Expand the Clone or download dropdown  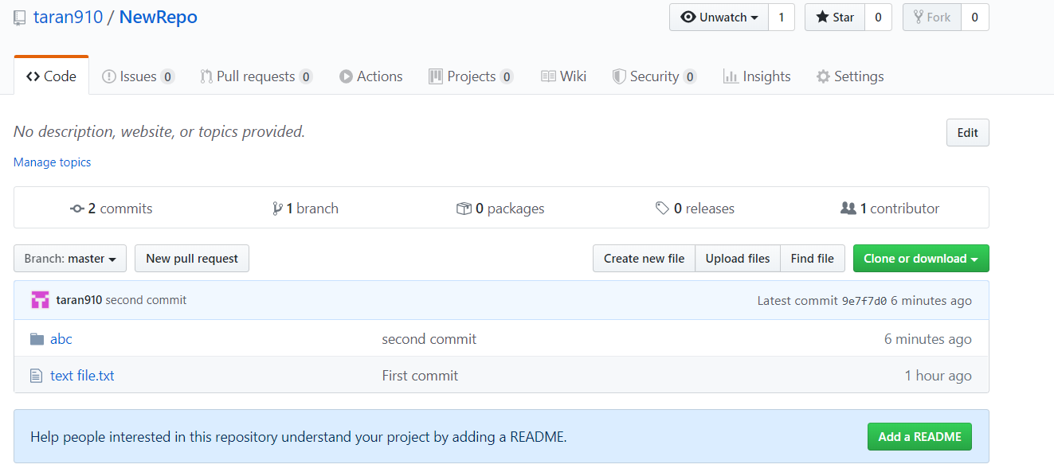tap(920, 259)
